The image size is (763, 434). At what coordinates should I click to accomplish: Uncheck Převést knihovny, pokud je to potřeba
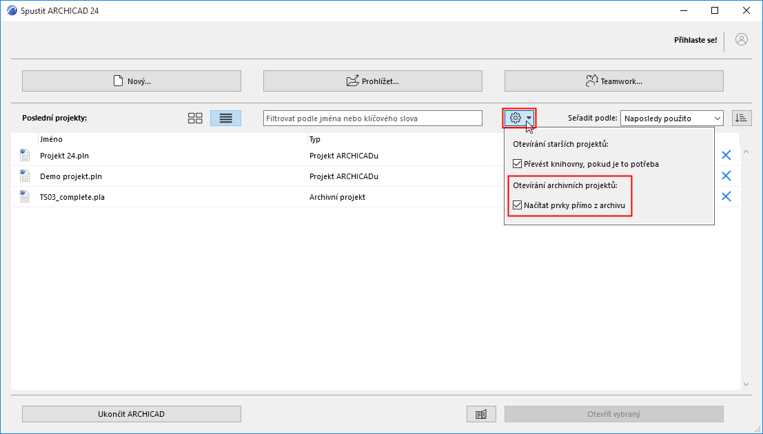click(516, 163)
